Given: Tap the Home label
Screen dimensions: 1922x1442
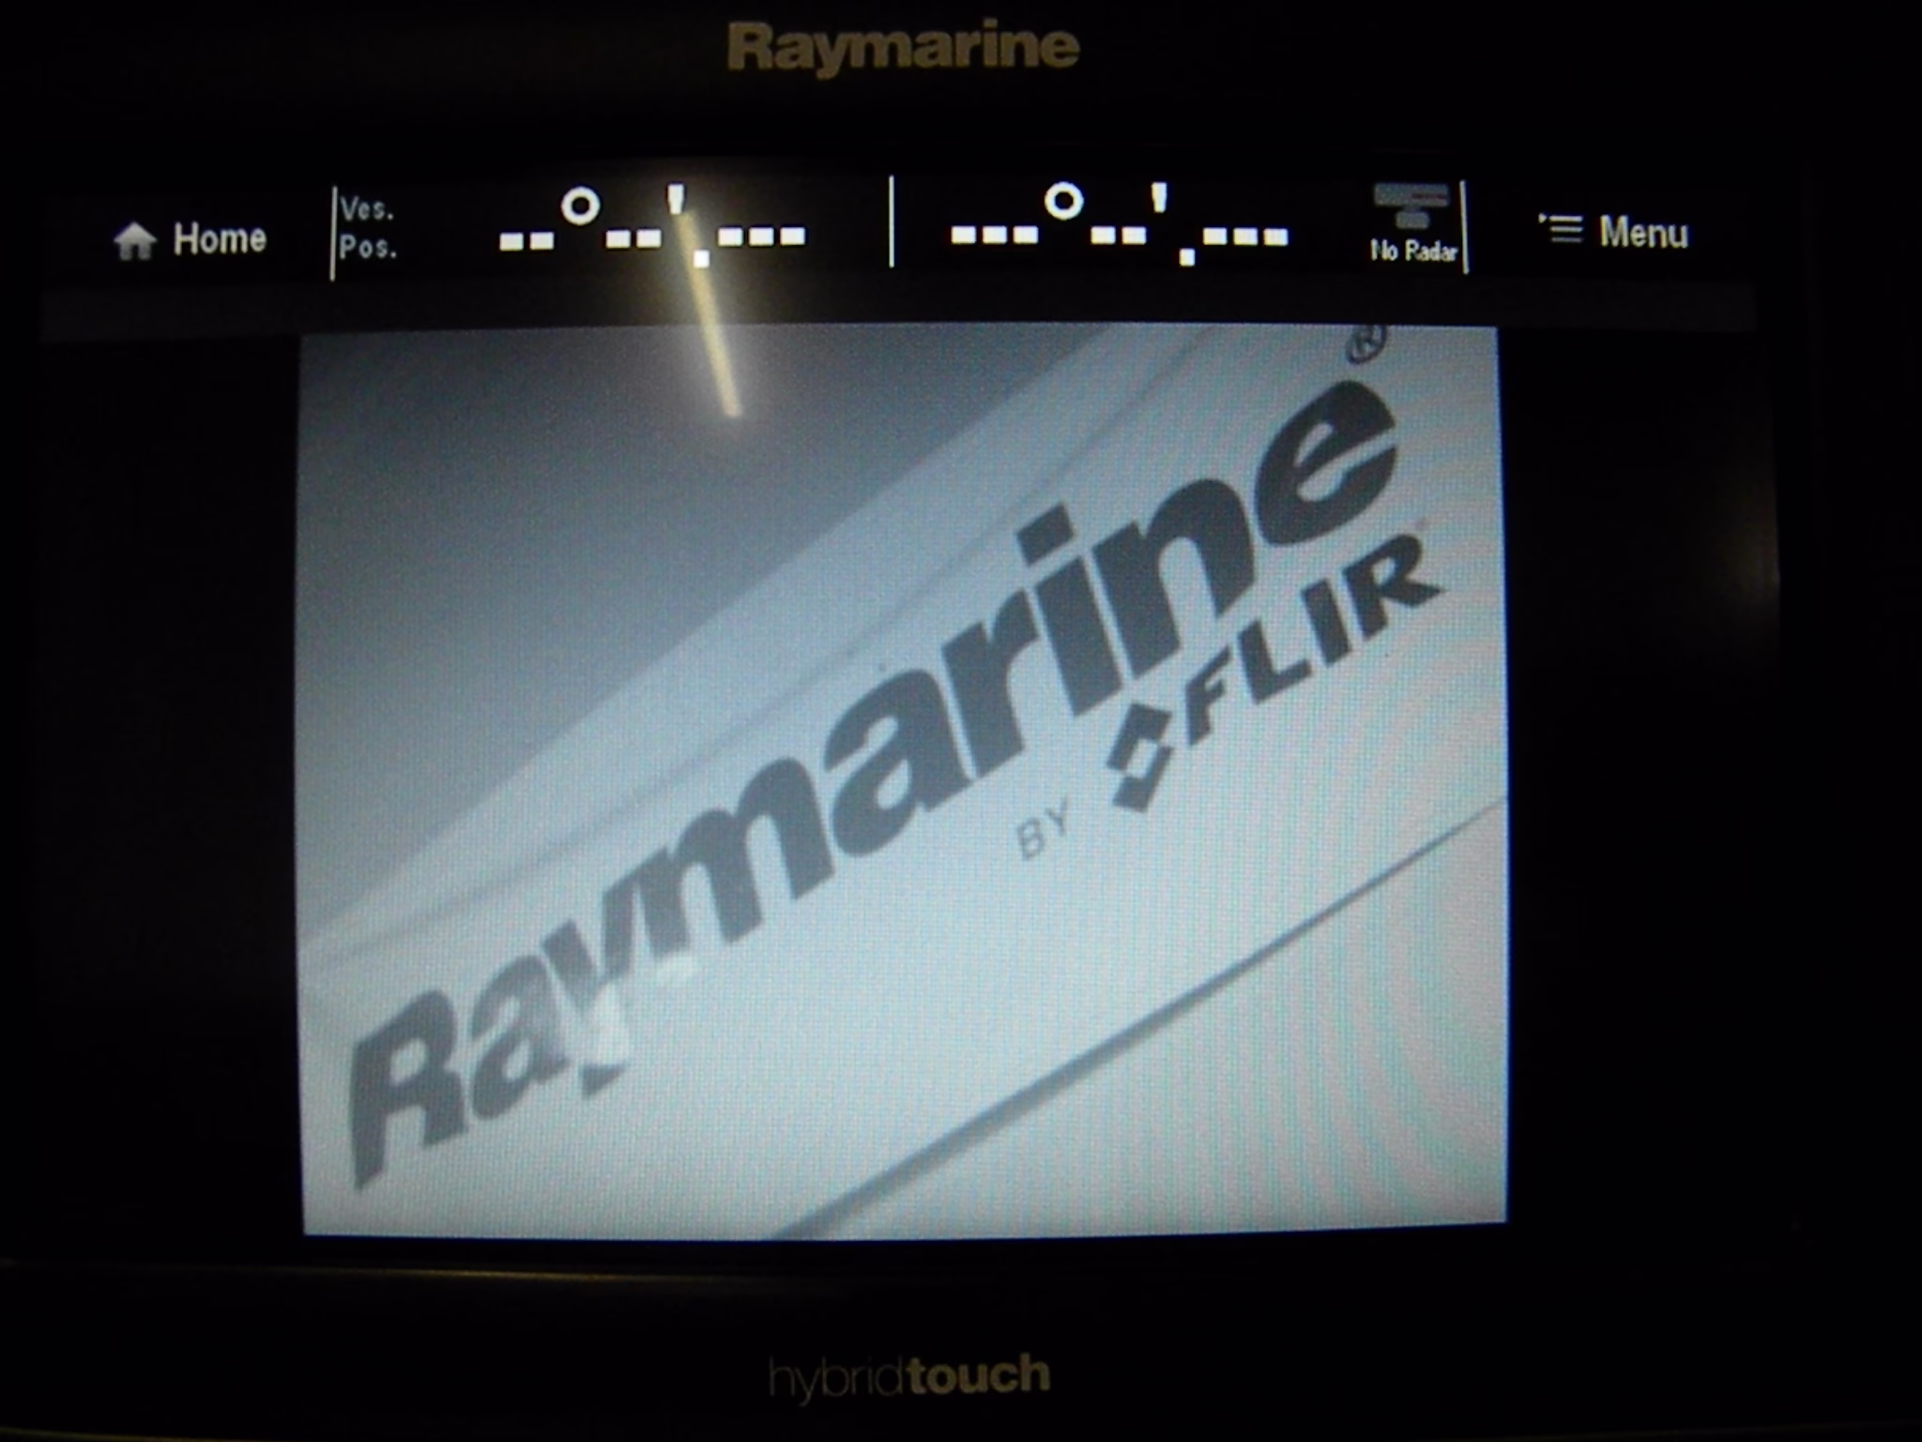Looking at the screenshot, I should 220,239.
